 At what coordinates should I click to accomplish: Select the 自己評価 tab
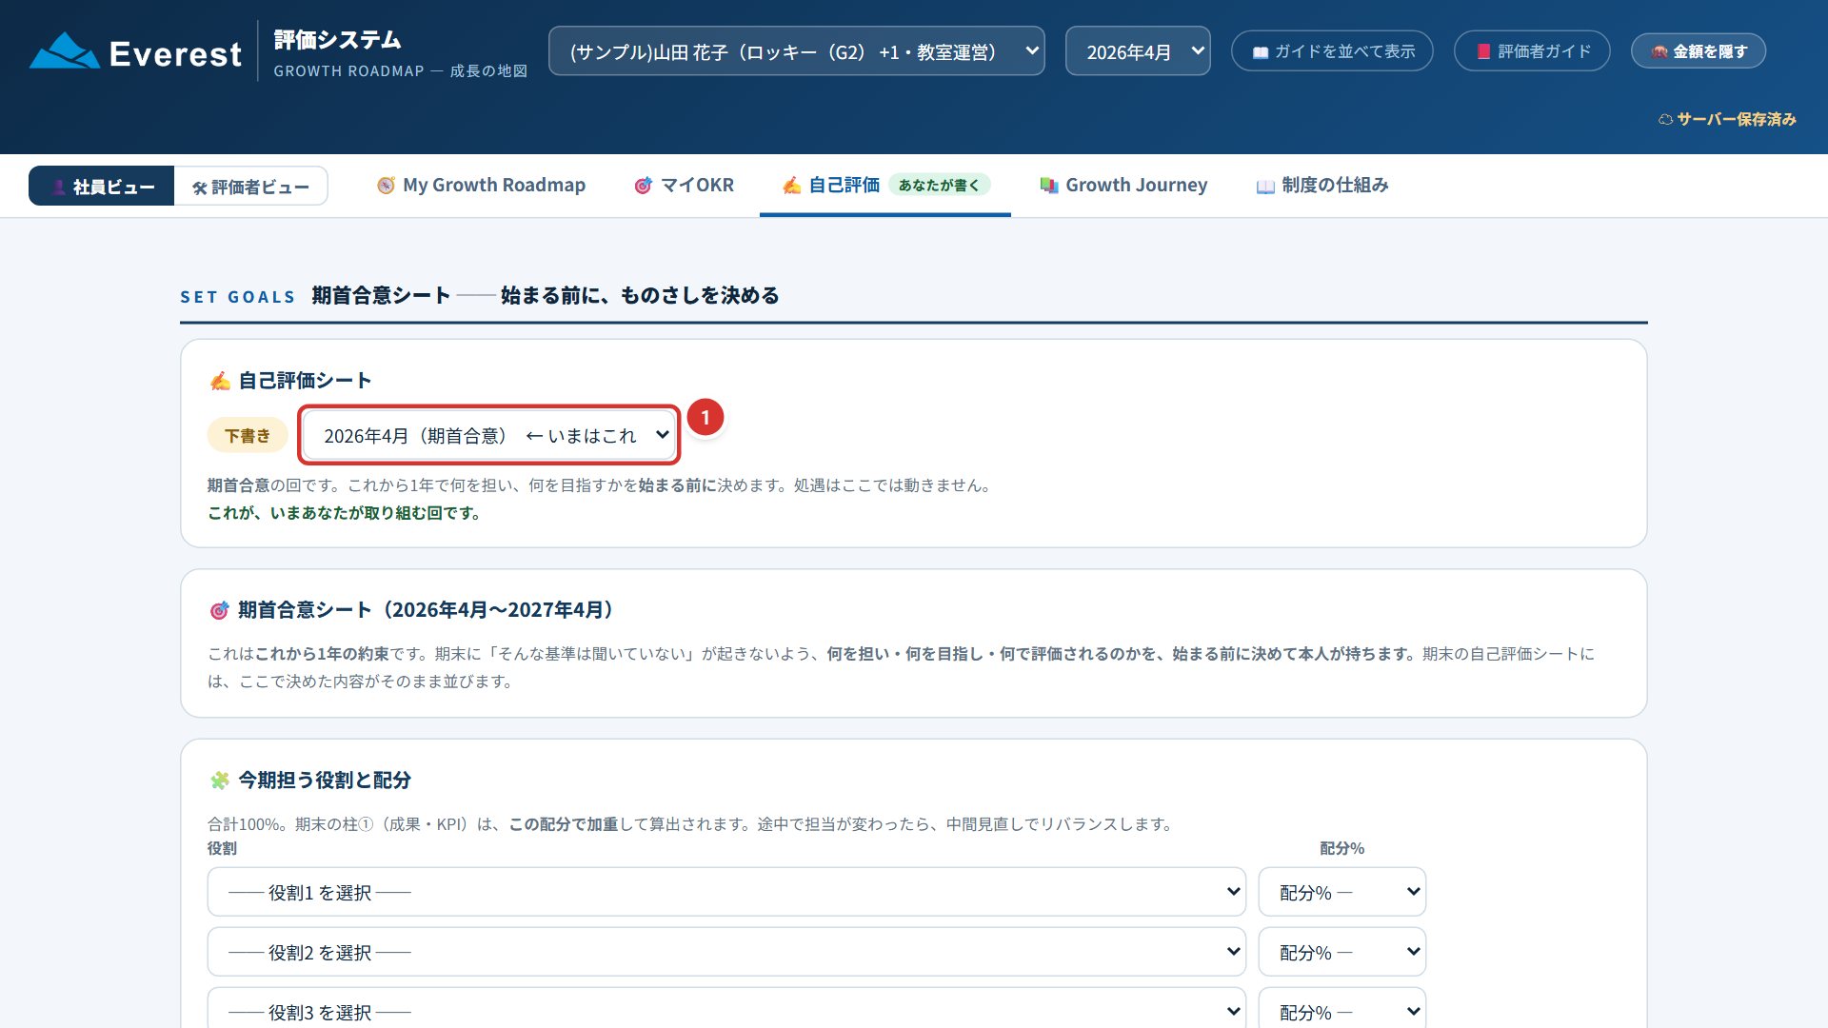pyautogui.click(x=885, y=185)
